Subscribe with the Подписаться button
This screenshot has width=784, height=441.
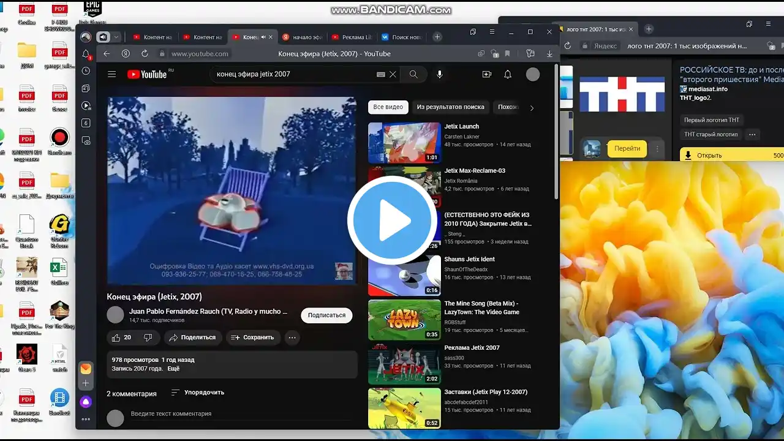point(326,315)
